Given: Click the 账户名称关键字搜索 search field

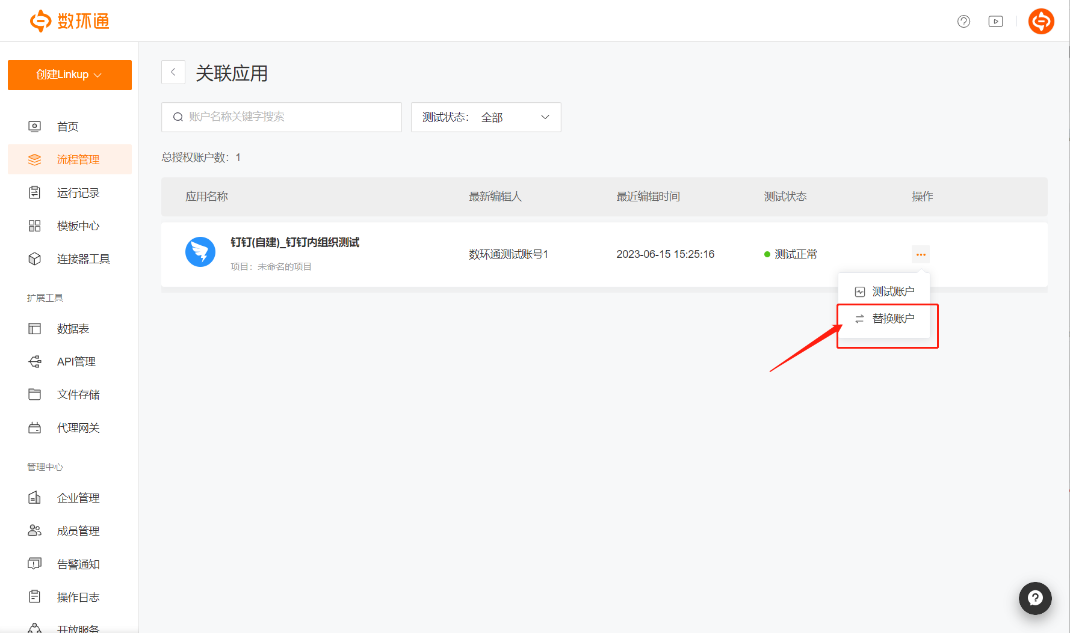Looking at the screenshot, I should click(x=282, y=117).
